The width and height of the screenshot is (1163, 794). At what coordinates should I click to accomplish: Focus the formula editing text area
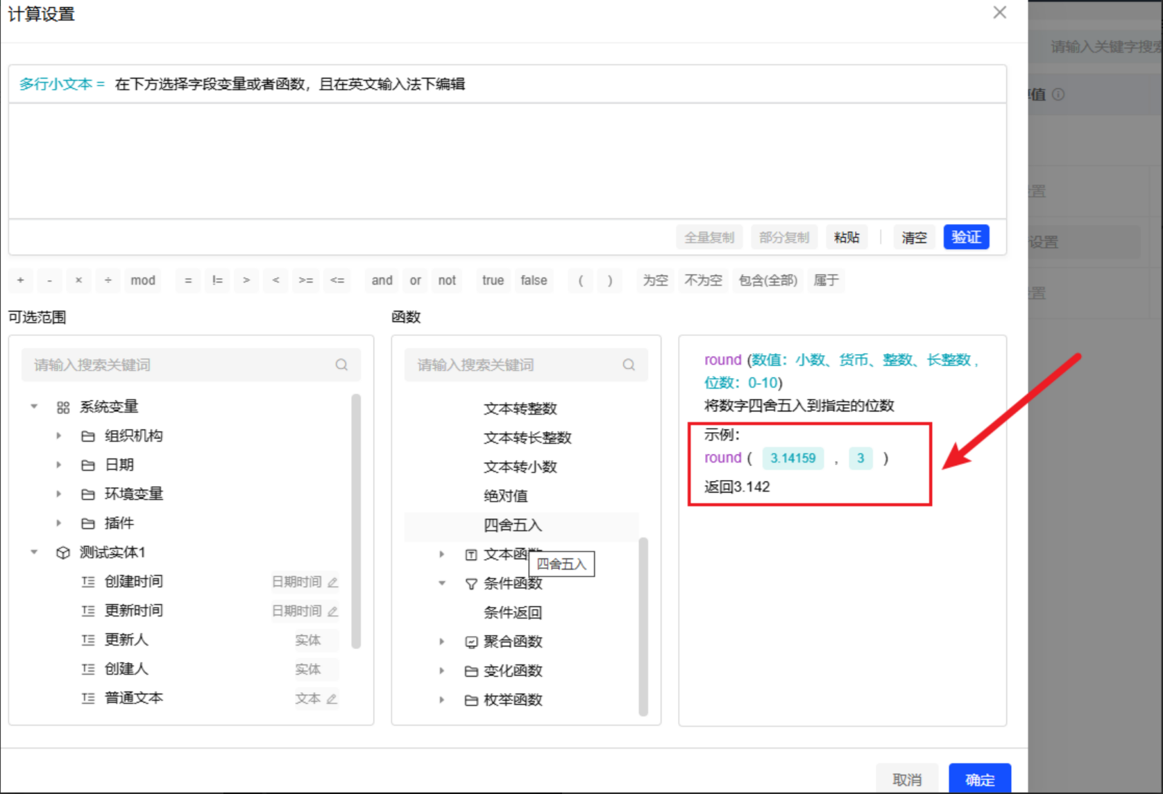coord(507,161)
